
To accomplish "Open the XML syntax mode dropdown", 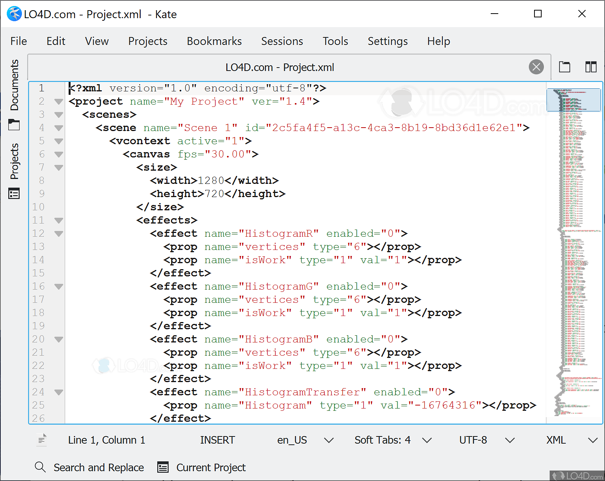I will 572,440.
